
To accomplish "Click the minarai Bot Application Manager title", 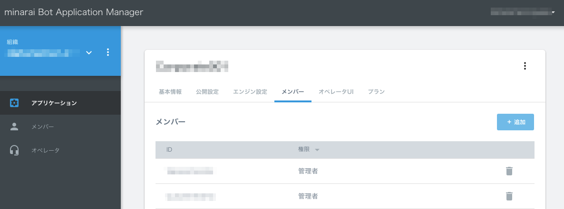I will pos(74,12).
